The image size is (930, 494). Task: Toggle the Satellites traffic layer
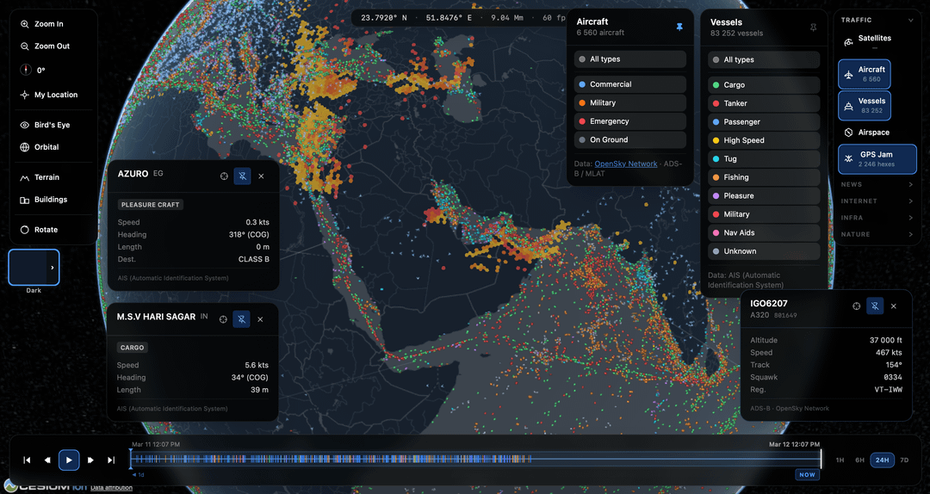(873, 39)
